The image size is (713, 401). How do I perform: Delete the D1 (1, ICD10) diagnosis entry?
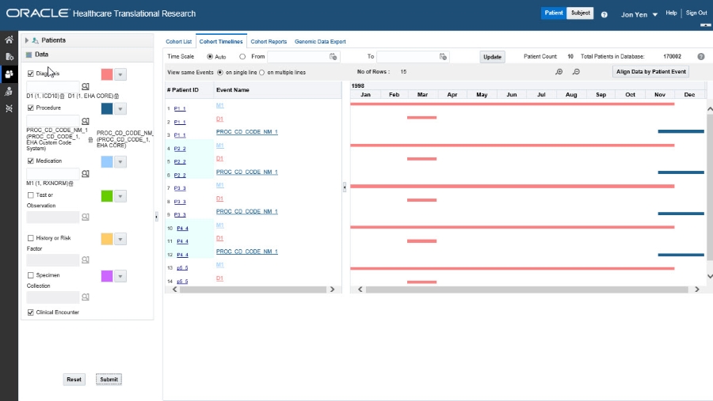tap(63, 96)
